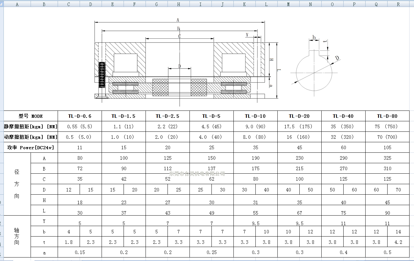Select the cell showing 0.25 in row a
414x261 pixels.
211,252
